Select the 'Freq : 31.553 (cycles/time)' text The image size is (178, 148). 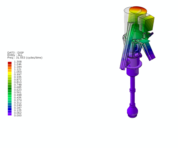[x=25, y=58]
